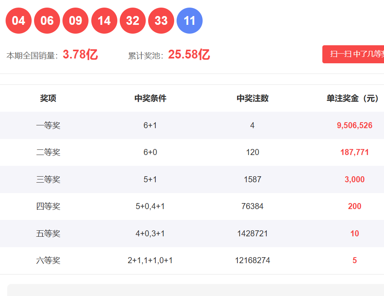Click the red ball numbered 09
Viewport: 384px width, 296px height.
click(75, 21)
